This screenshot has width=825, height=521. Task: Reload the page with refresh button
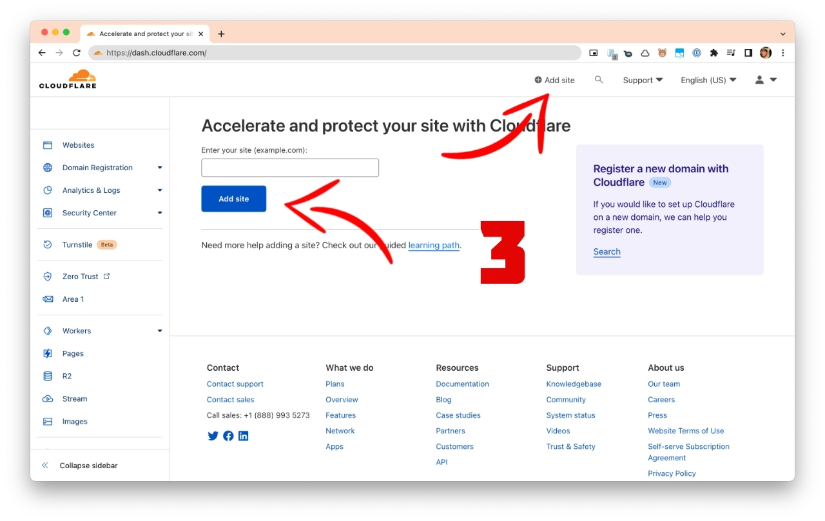coord(77,53)
